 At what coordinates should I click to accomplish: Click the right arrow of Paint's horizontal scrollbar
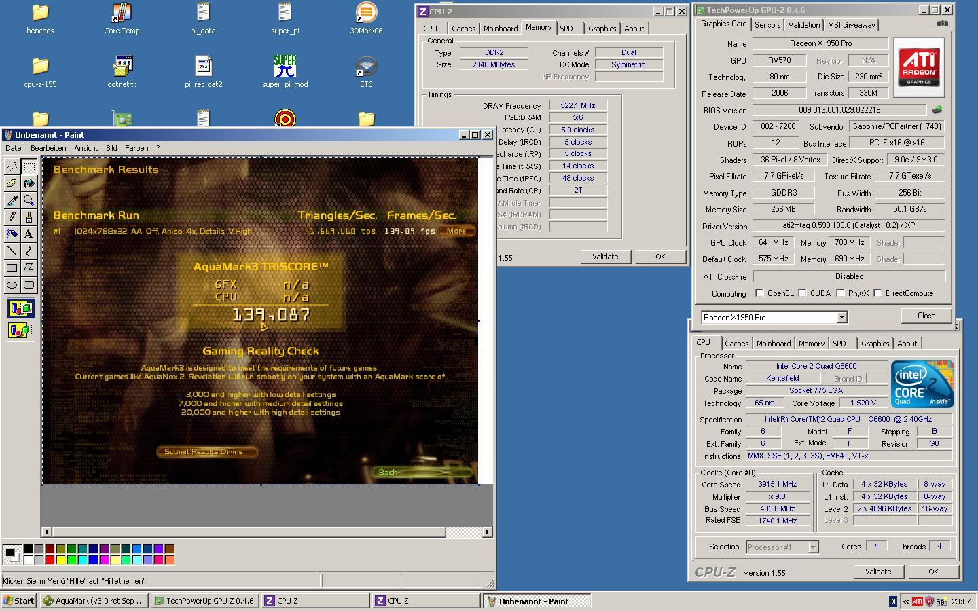point(488,532)
